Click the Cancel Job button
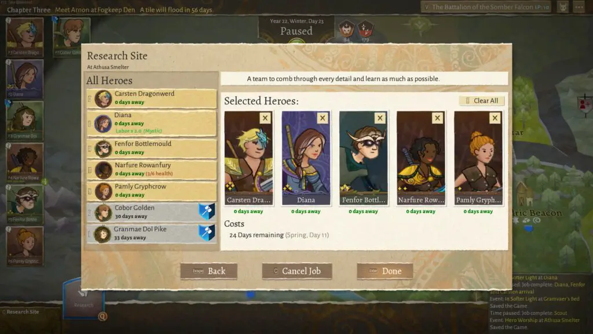593x334 pixels. pyautogui.click(x=297, y=271)
